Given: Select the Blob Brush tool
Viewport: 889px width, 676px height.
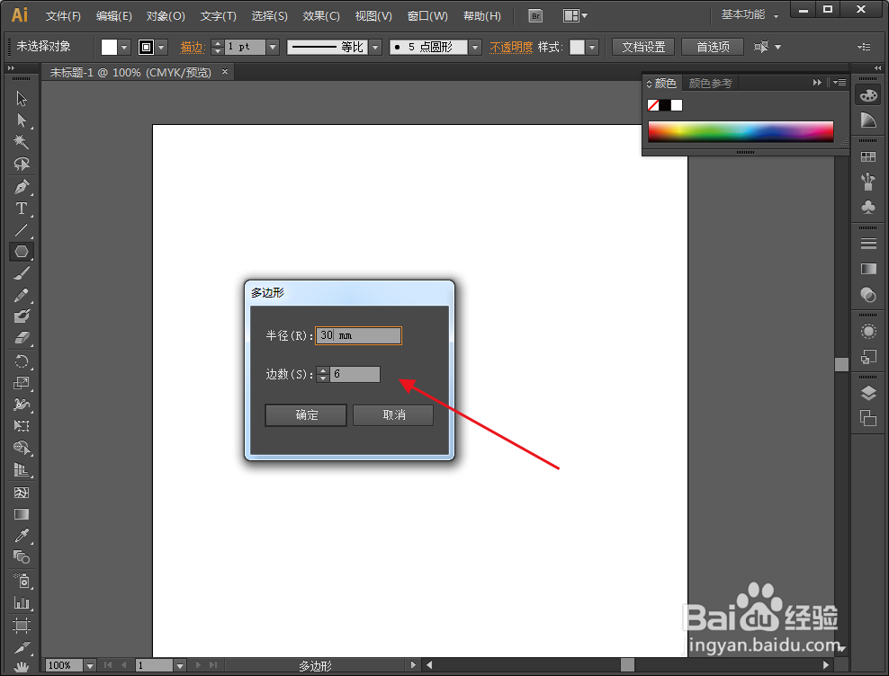Looking at the screenshot, I should [x=22, y=316].
